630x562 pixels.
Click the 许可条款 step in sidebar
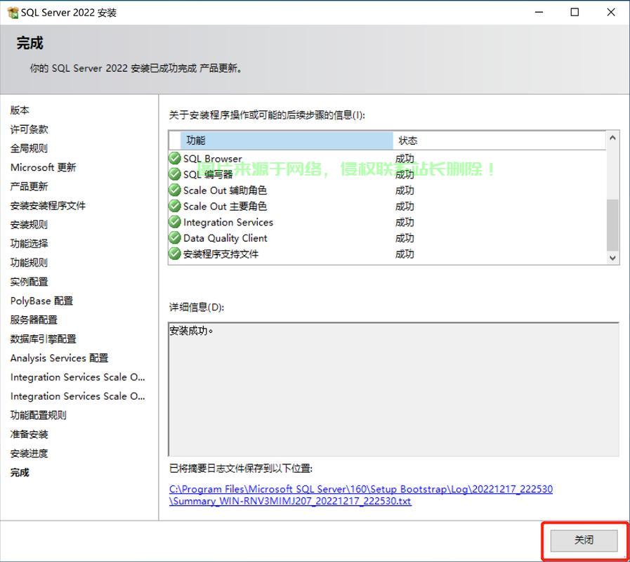pyautogui.click(x=29, y=129)
